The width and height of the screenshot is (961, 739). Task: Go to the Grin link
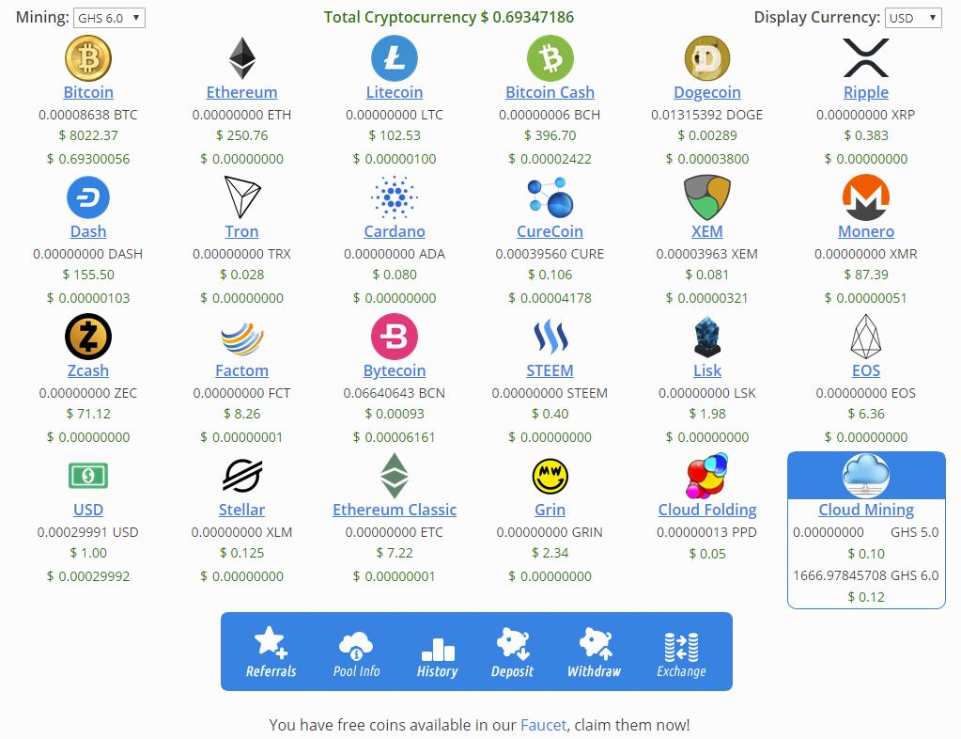coord(550,511)
